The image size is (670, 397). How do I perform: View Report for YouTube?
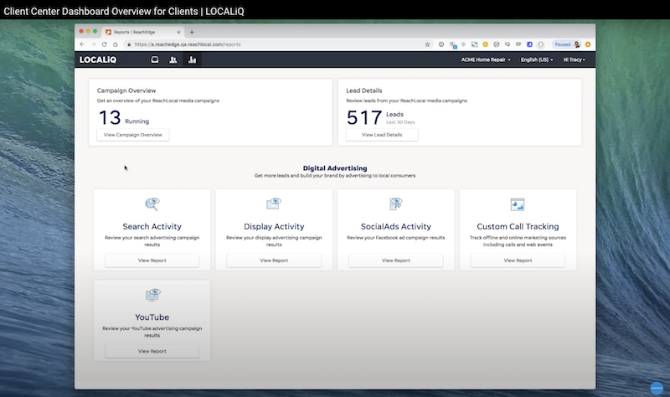point(152,351)
